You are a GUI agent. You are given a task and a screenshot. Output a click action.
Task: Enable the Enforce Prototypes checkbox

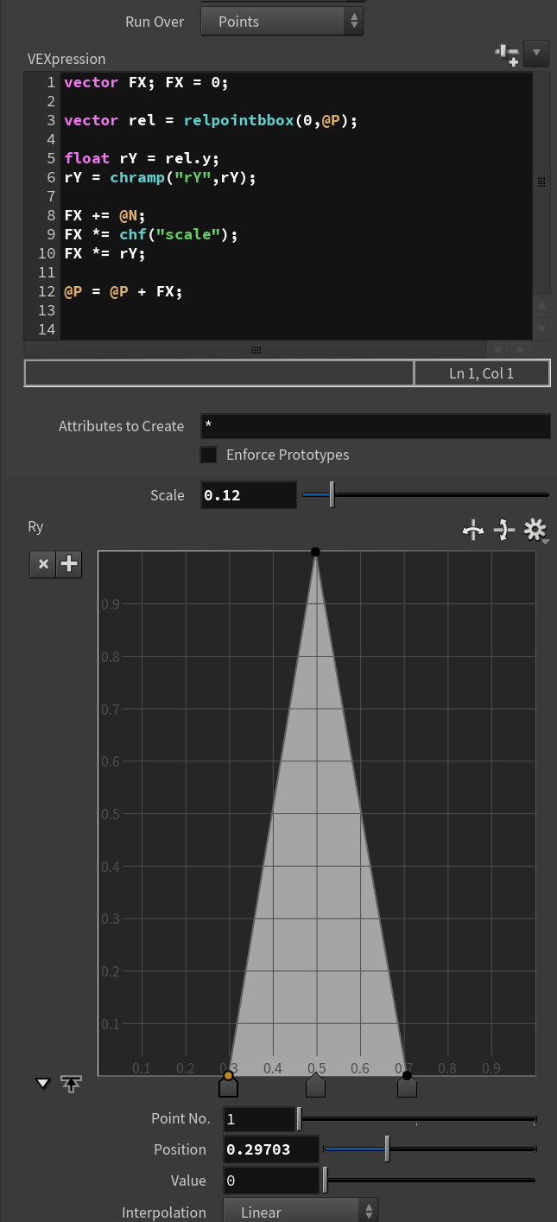click(x=208, y=455)
